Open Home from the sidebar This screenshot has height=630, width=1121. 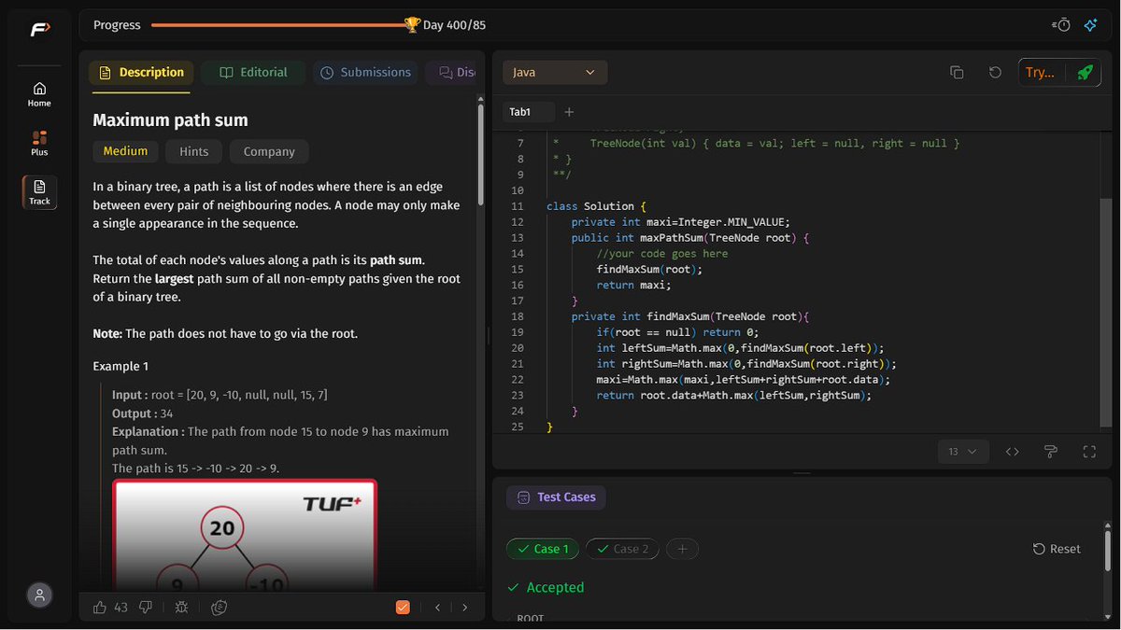point(39,94)
